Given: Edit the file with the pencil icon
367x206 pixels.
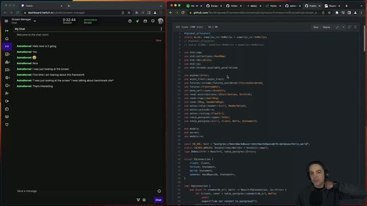Looking at the screenshot, I should click(337, 27).
